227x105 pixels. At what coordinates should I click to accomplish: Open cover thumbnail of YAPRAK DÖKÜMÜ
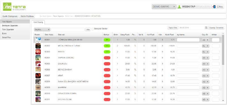click(38, 58)
